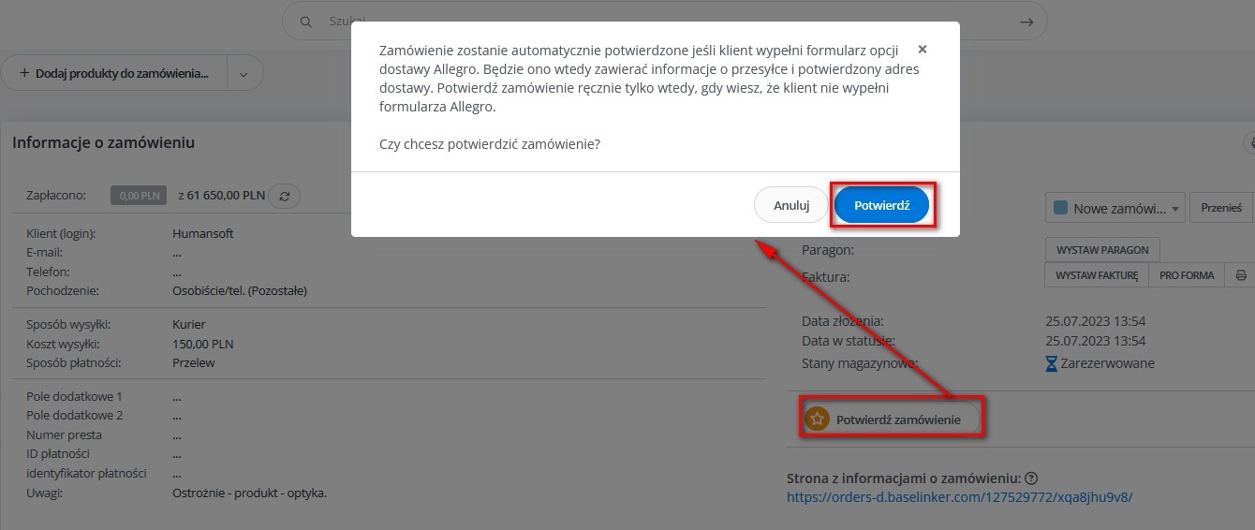Click the Przenieś button
Image resolution: width=1255 pixels, height=530 pixels.
(x=1221, y=208)
